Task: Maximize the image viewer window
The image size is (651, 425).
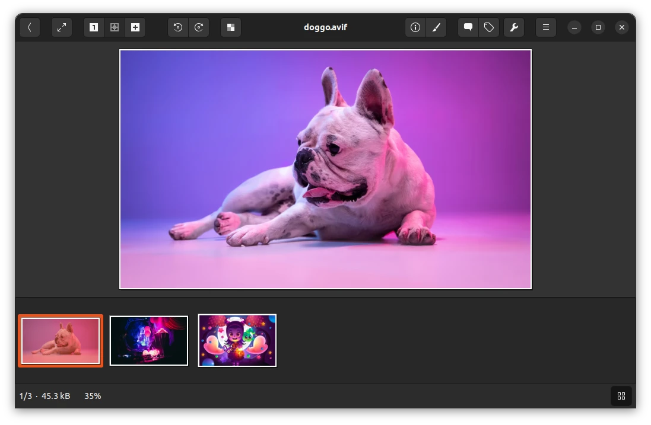Action: click(598, 27)
